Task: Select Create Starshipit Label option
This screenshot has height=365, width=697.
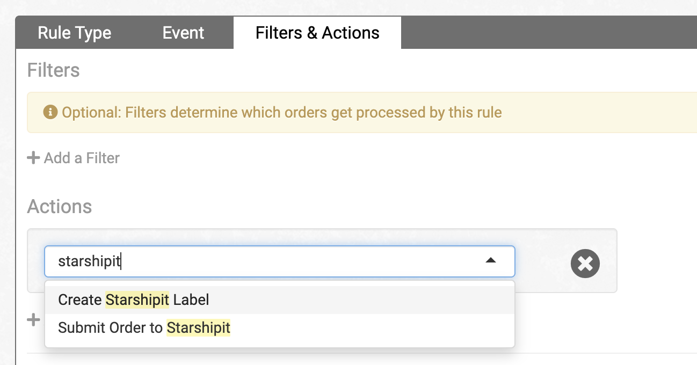Action: click(x=133, y=300)
